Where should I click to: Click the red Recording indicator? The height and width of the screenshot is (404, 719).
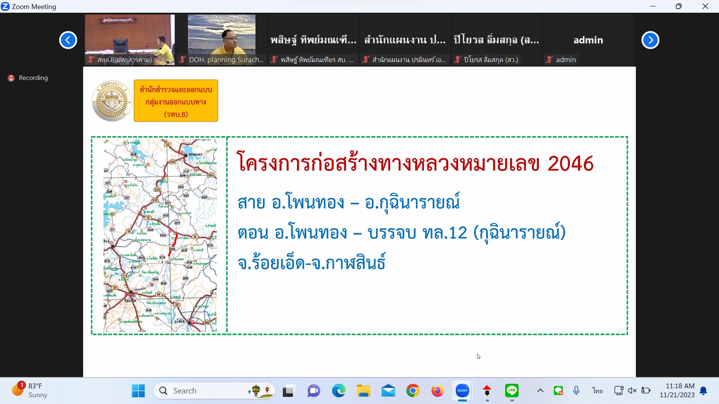click(12, 78)
